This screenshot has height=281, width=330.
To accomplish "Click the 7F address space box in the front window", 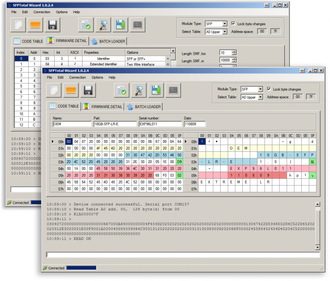I will pyautogui.click(x=311, y=97).
